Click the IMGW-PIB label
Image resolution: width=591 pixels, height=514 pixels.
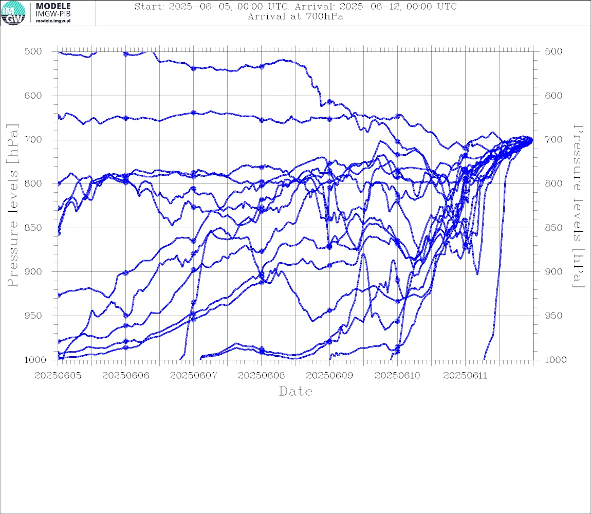point(53,14)
